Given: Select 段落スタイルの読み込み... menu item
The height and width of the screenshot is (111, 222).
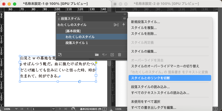Looking at the screenshot, I should coord(150,87).
